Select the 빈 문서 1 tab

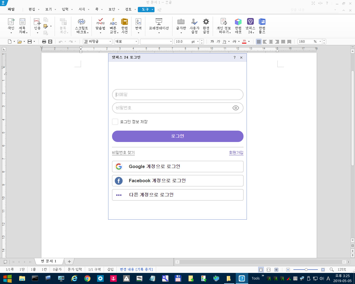pyautogui.click(x=49, y=261)
